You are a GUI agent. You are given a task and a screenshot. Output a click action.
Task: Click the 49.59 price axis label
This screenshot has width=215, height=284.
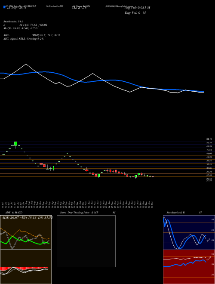pos(209,146)
